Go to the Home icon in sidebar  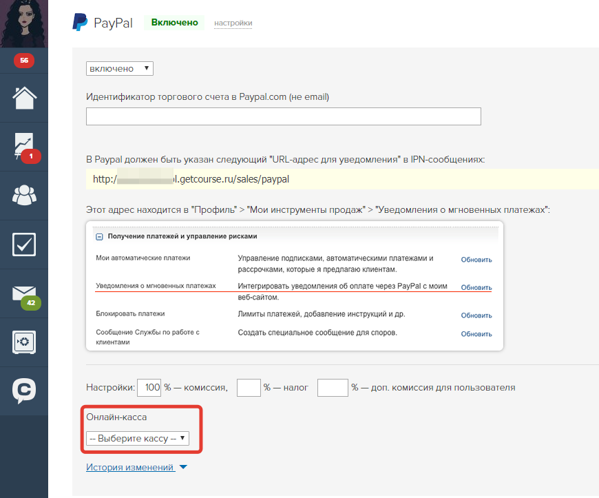tap(25, 98)
